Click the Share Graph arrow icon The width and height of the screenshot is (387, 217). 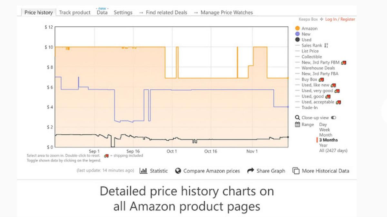tap(251, 171)
